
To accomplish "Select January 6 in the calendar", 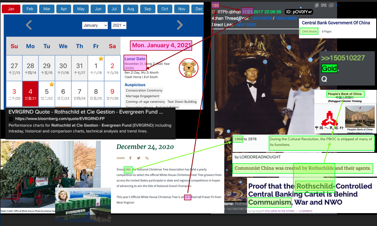I will pos(63,94).
